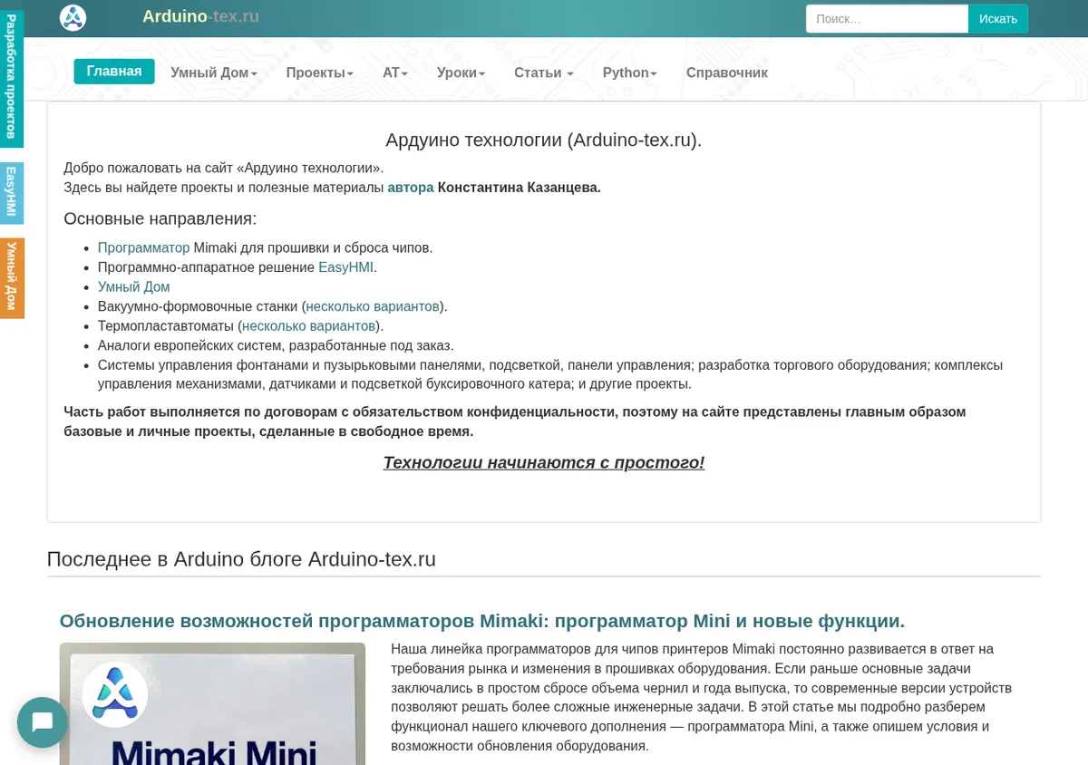The height and width of the screenshot is (765, 1088).
Task: Open the chat widget bubble icon
Action: (x=43, y=722)
